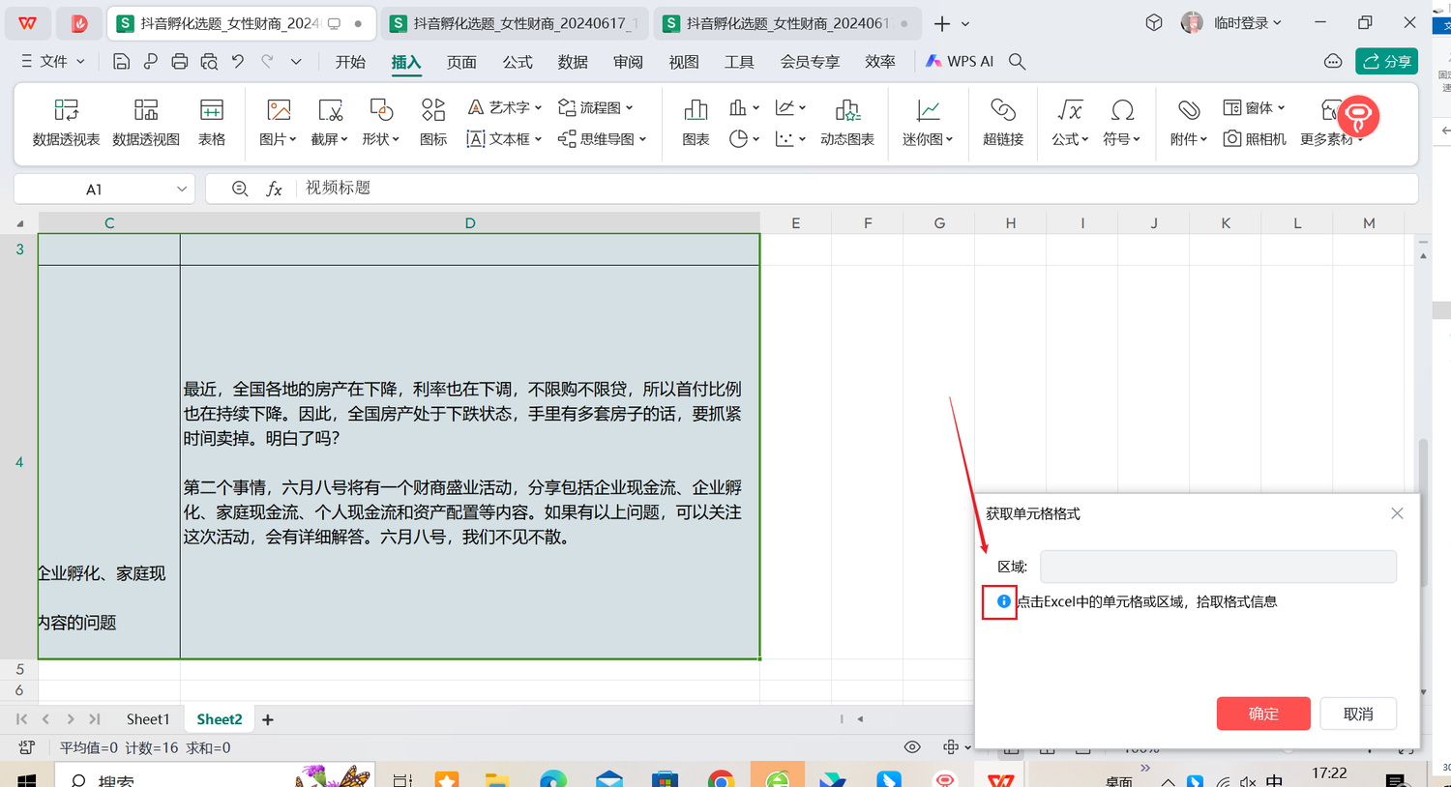Switch to the 公式 ribbon tab
The image size is (1451, 787).
pos(517,62)
